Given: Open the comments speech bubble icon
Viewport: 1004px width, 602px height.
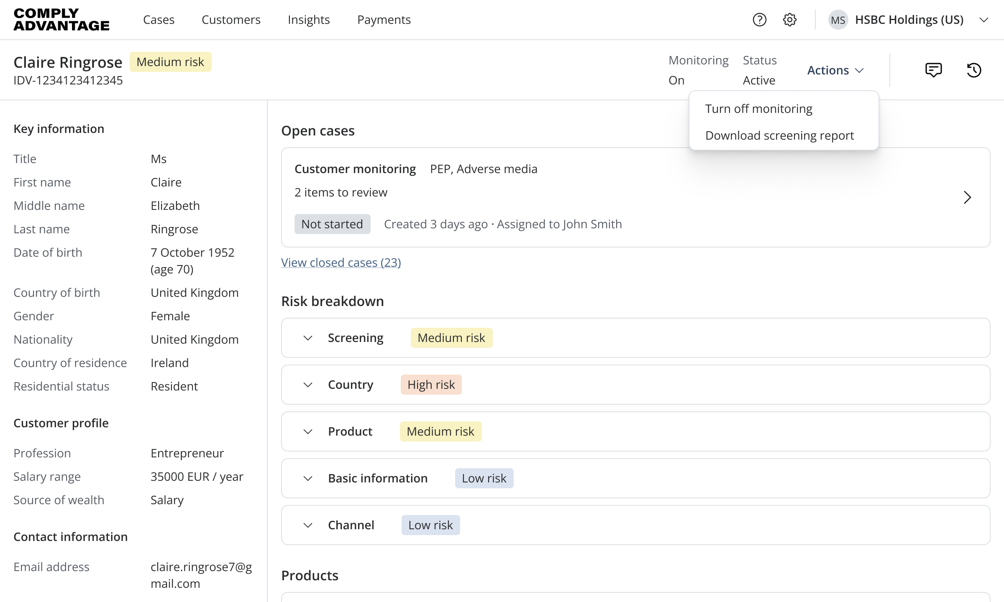Looking at the screenshot, I should point(933,70).
